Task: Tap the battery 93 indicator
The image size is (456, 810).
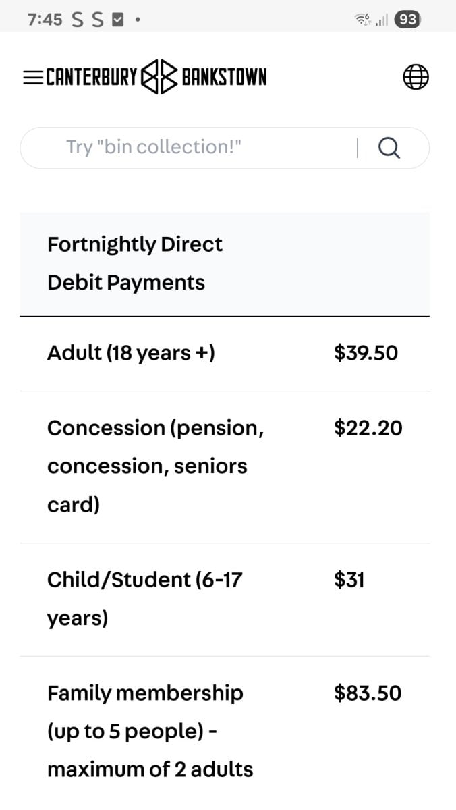Action: pyautogui.click(x=407, y=20)
